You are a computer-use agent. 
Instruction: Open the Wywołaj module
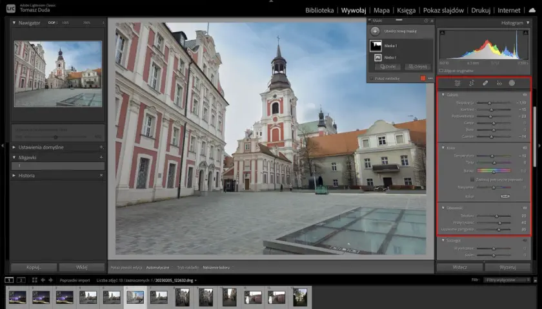click(354, 10)
